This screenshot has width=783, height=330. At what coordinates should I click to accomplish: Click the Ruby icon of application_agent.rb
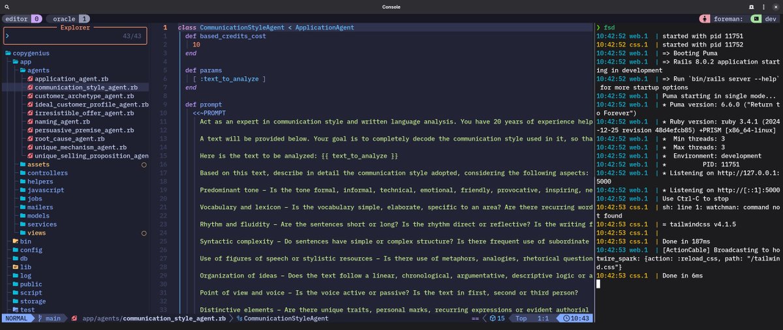[30, 79]
